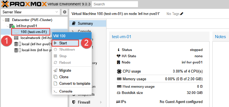The image size is (229, 107).
Task: Collapse the Datacenter tree node
Action: [3, 20]
